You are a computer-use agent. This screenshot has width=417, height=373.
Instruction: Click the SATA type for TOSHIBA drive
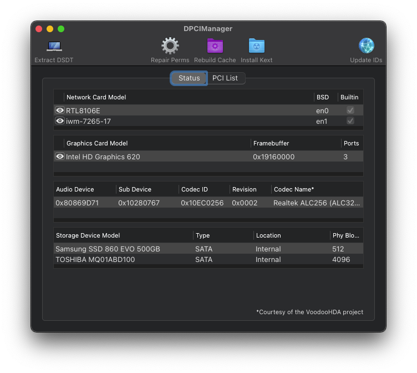[x=204, y=260]
